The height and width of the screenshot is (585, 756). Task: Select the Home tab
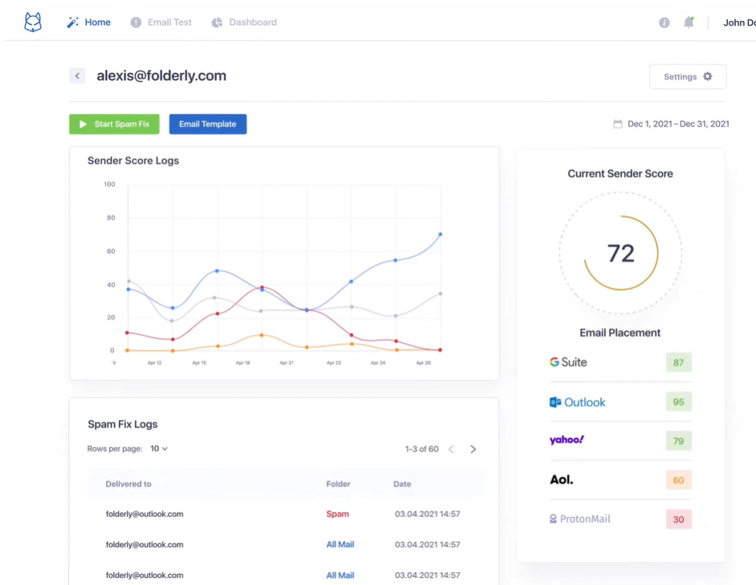(x=89, y=22)
